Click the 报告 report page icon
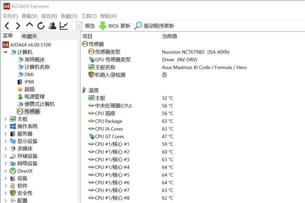The width and height of the screenshot is (305, 203). click(x=79, y=26)
